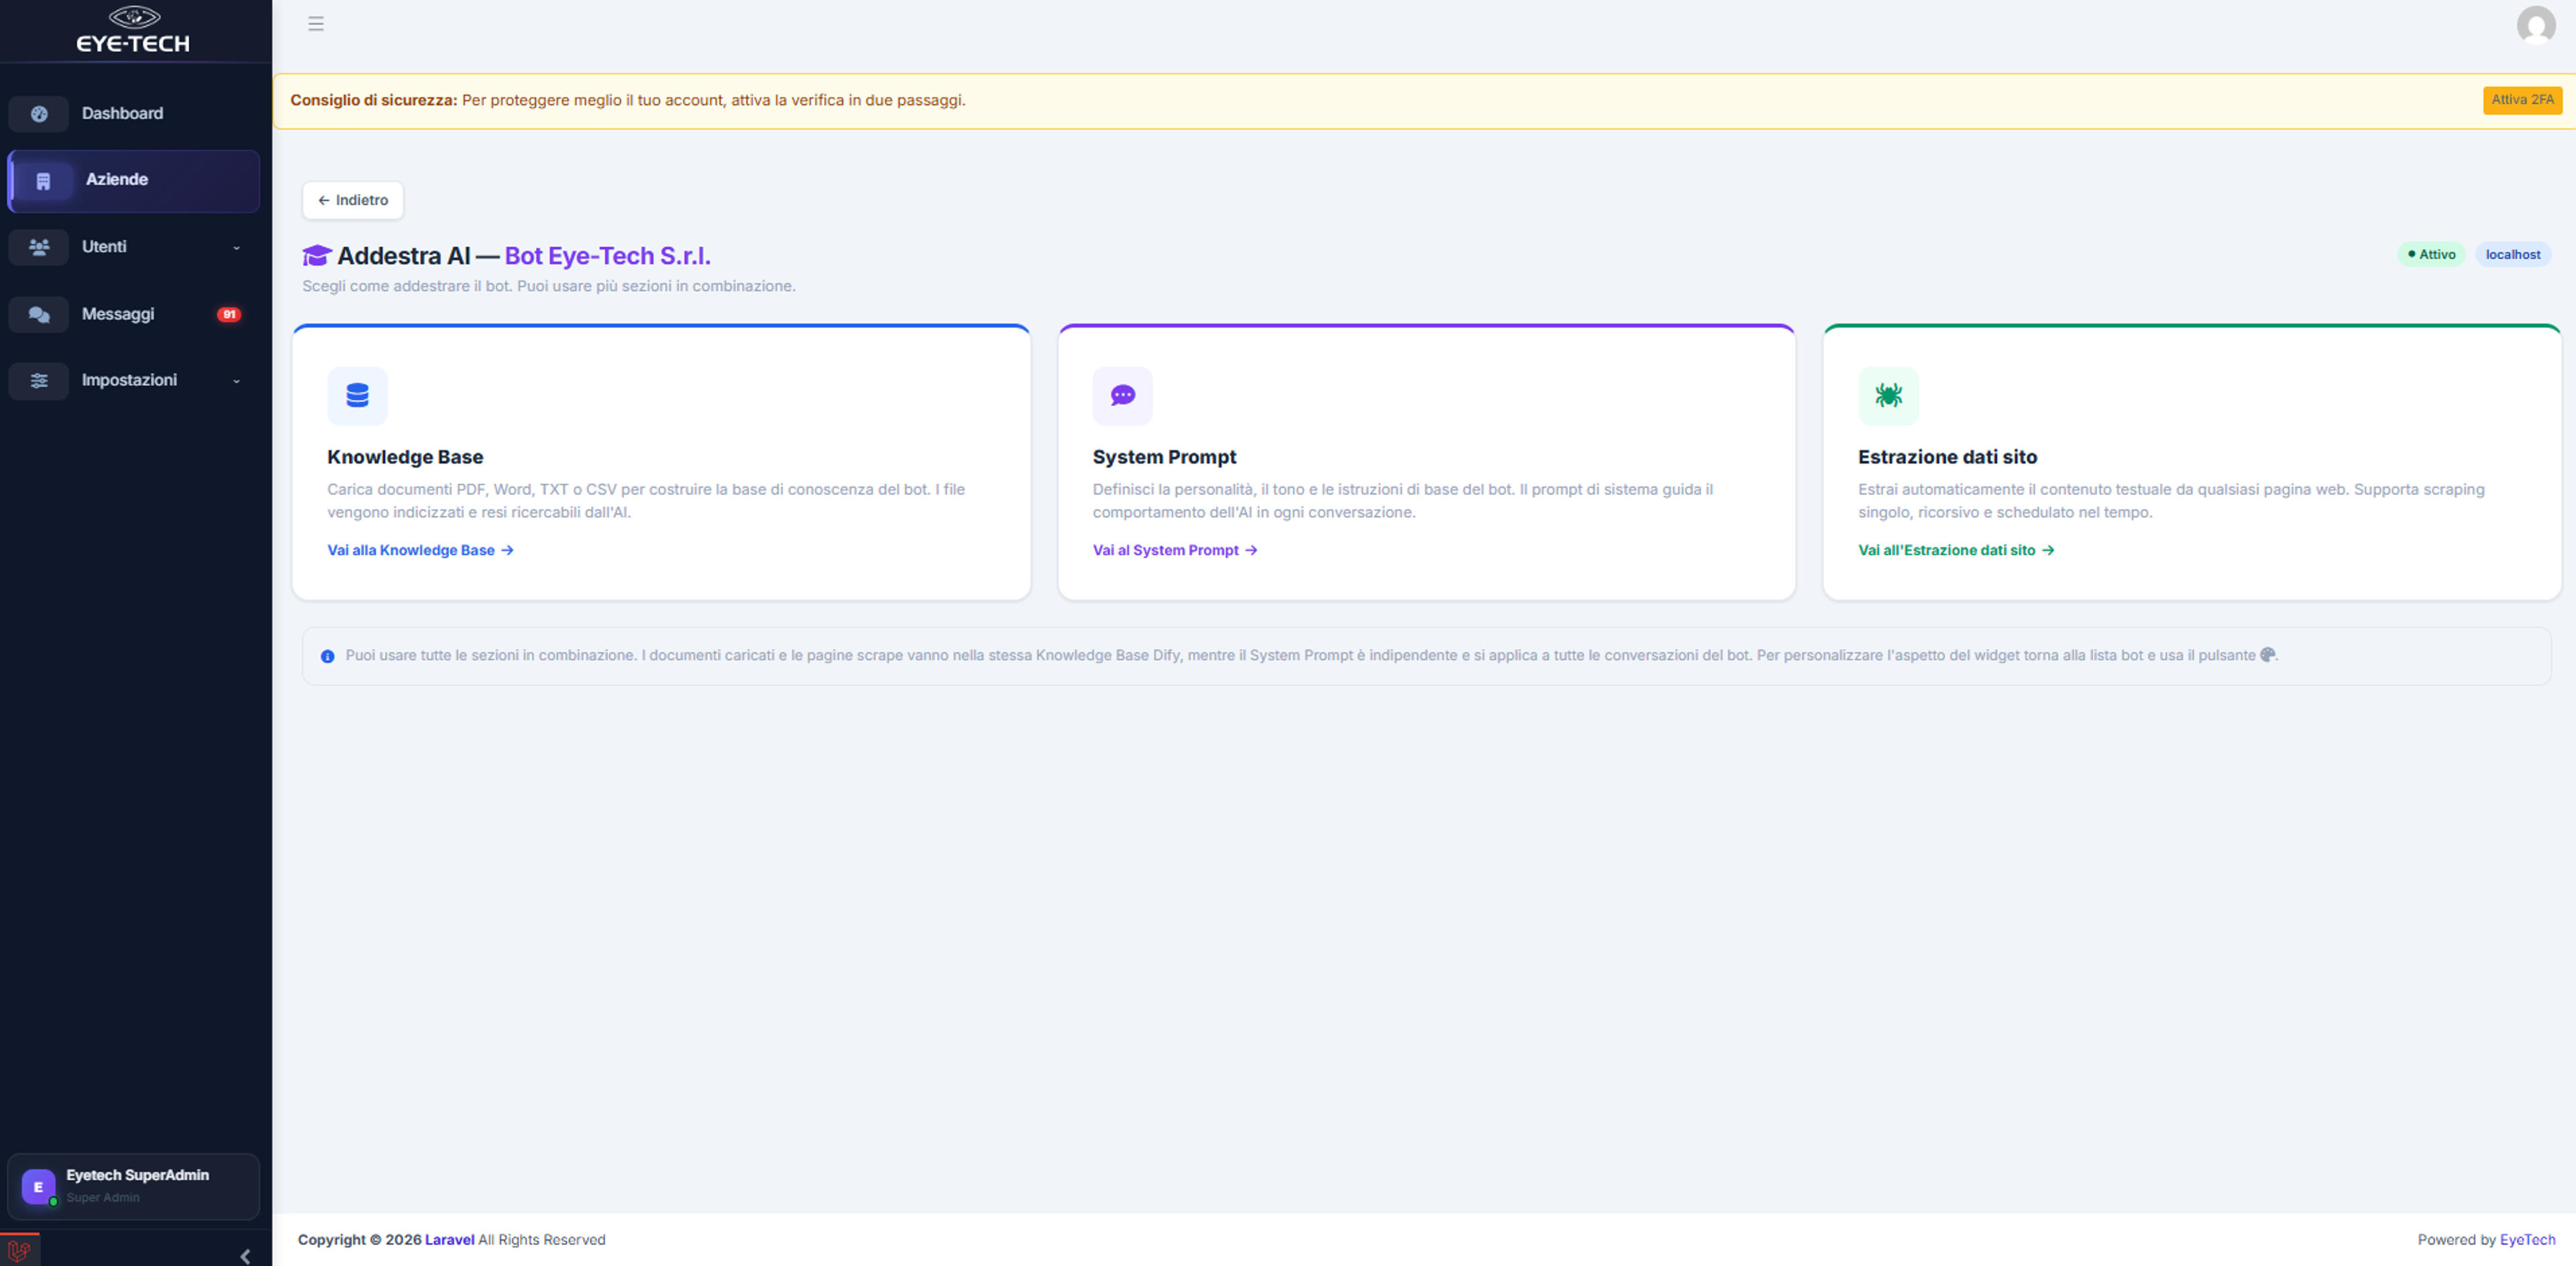
Task: Click the System Prompt chat bubble icon
Action: 1122,396
